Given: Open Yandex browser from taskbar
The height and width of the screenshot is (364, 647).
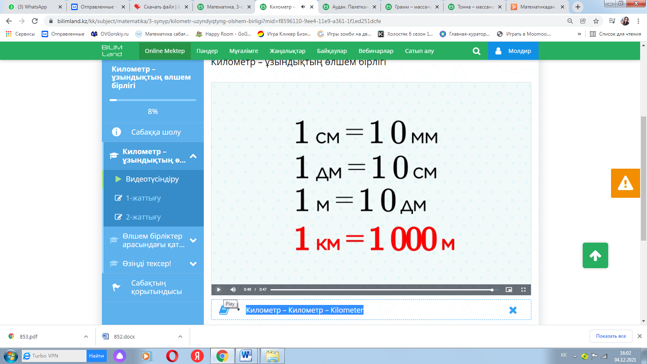Looking at the screenshot, I should [197, 356].
